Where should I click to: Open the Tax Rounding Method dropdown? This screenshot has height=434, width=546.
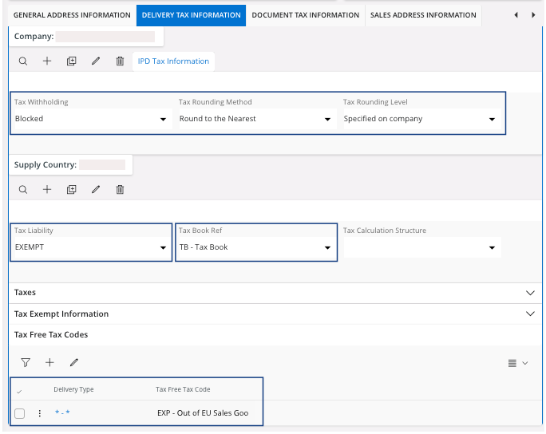pos(327,119)
